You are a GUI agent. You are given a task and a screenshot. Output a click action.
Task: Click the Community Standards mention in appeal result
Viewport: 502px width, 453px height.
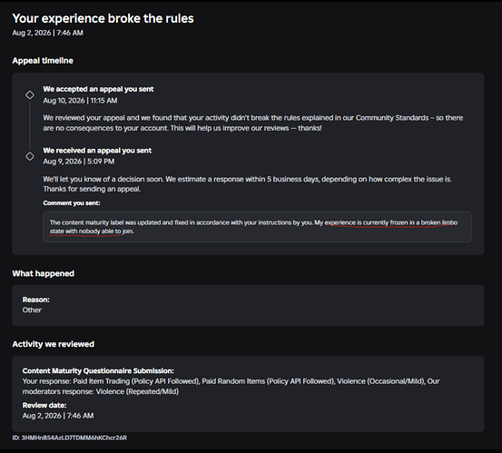pos(392,118)
